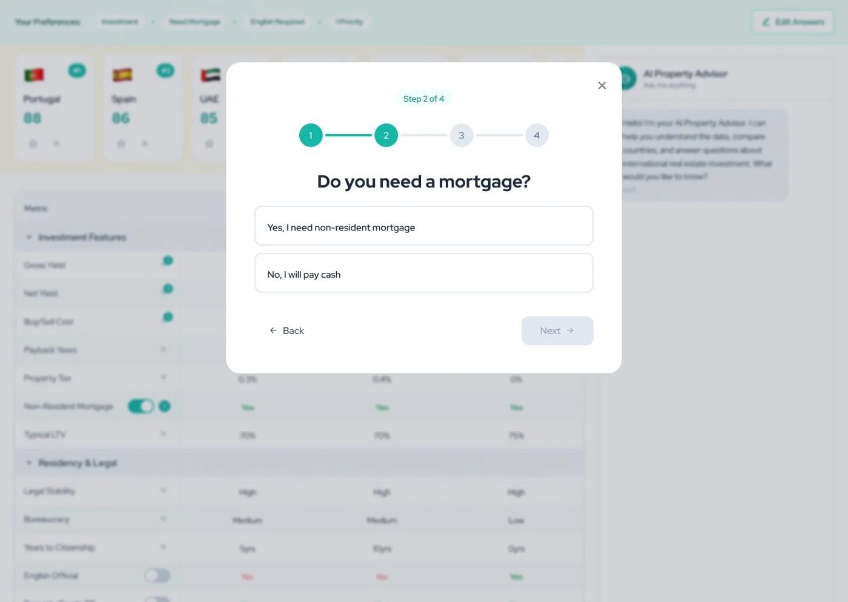Open Typical LTV dropdown in the background
The height and width of the screenshot is (602, 848).
[x=164, y=434]
